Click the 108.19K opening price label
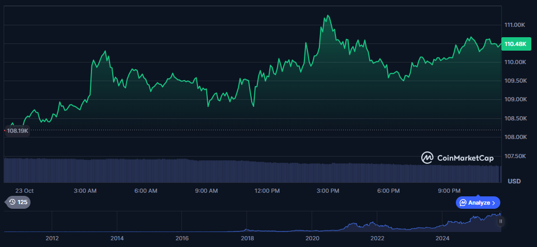Screen dimensions: 537x247 17,131
